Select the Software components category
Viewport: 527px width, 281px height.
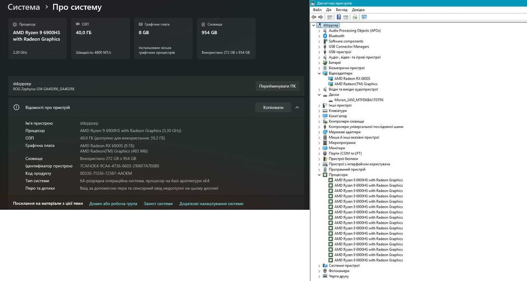[x=346, y=41]
